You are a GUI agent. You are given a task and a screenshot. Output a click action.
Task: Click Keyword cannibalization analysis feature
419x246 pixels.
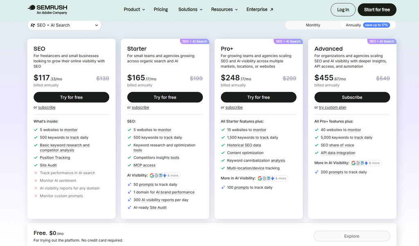coord(256,160)
